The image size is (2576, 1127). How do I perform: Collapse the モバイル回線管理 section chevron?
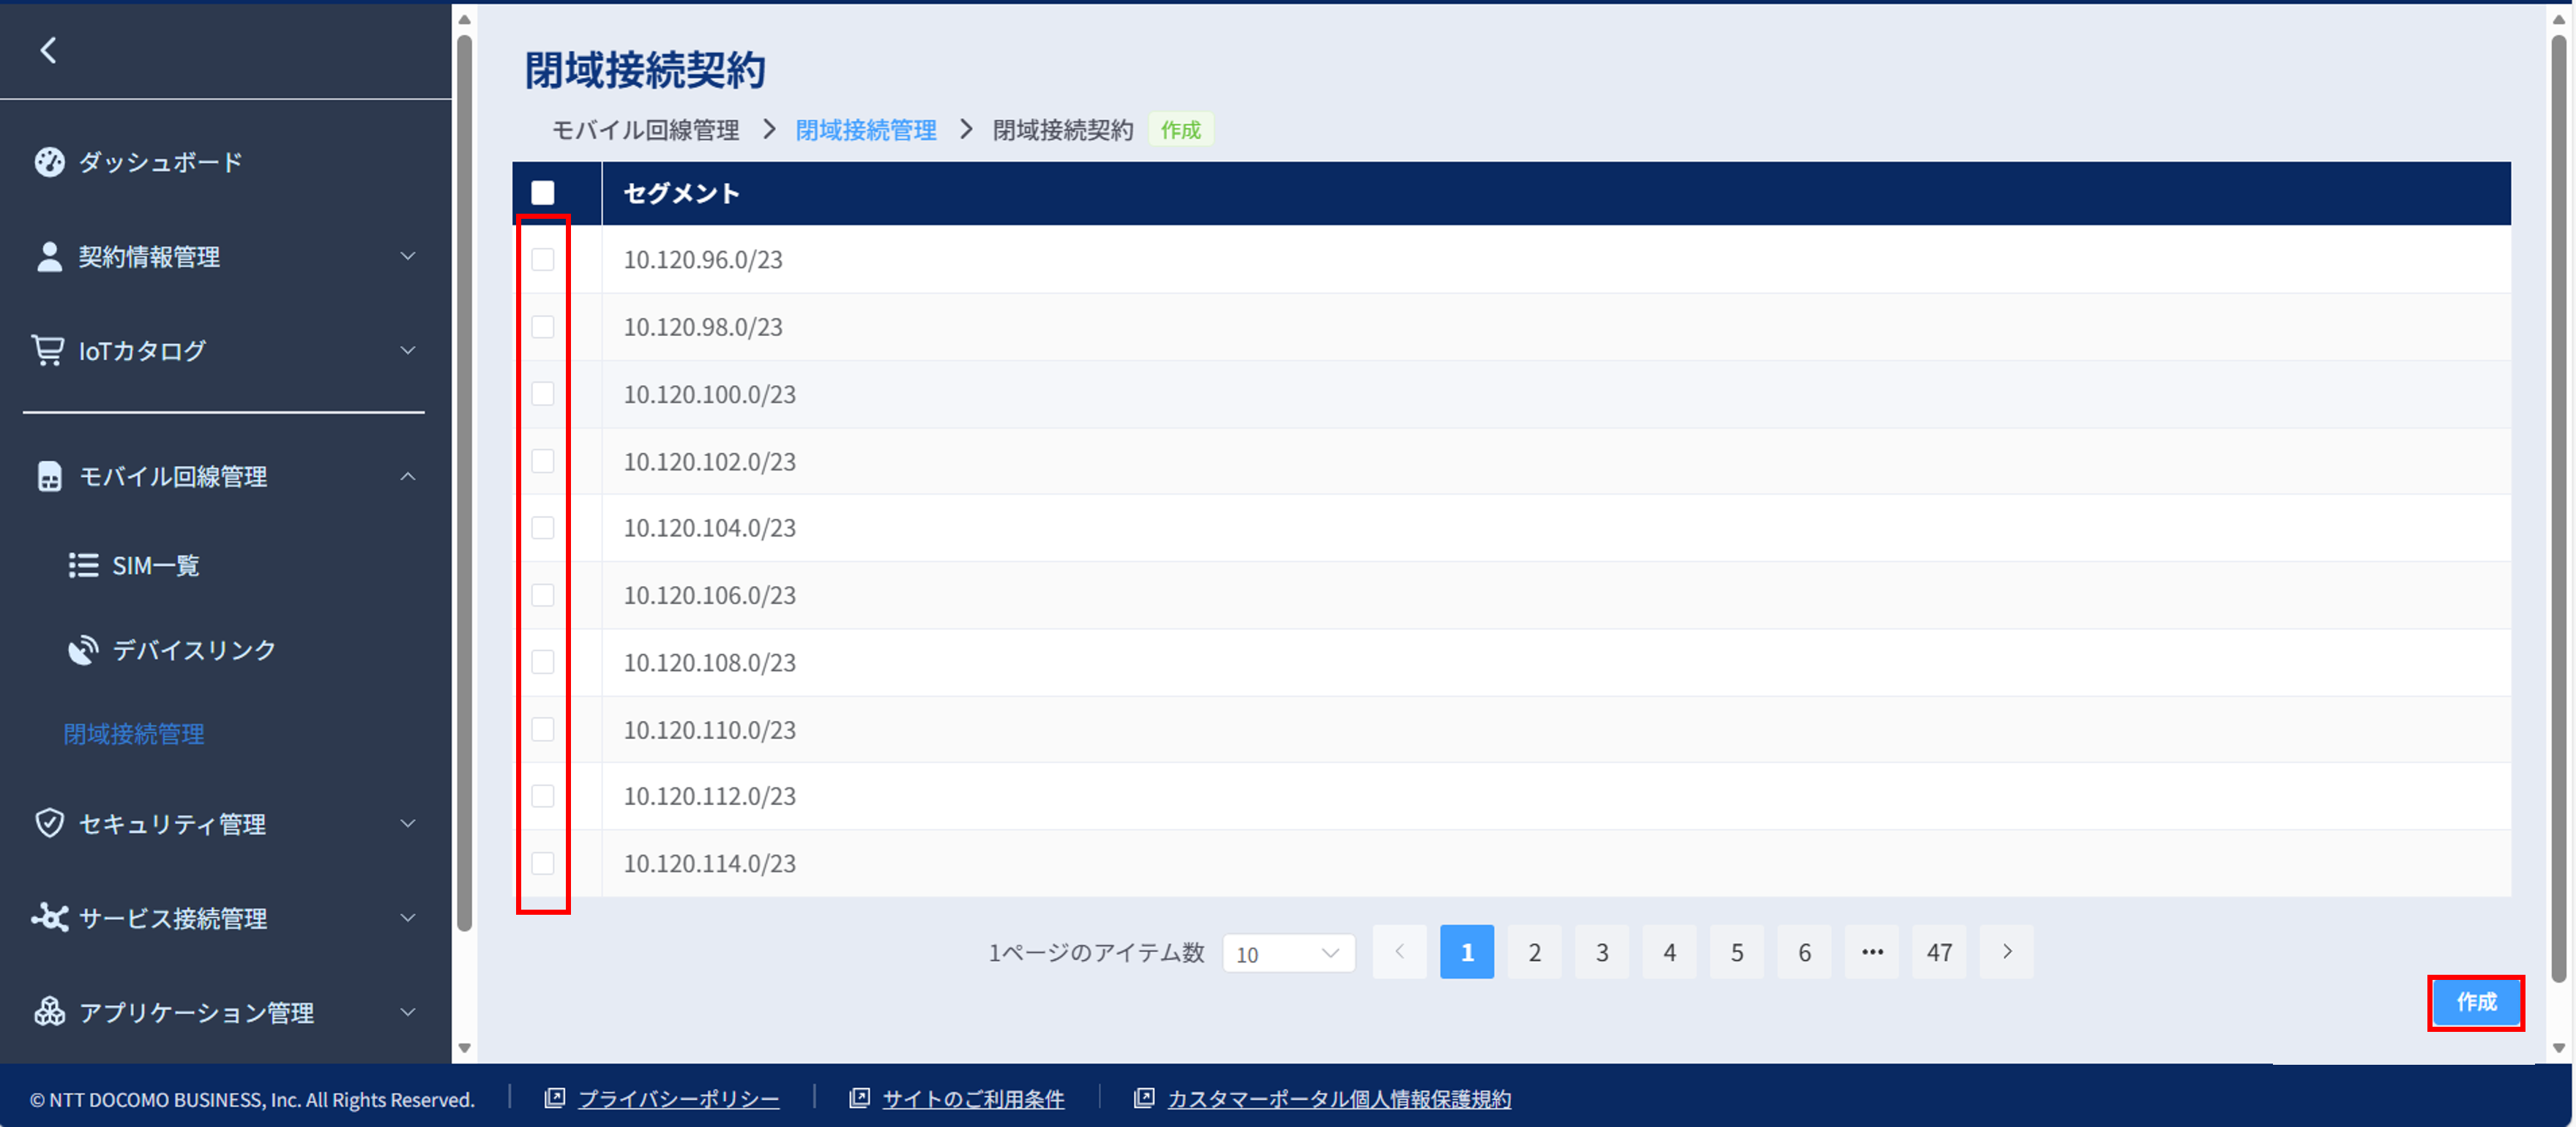click(x=408, y=476)
